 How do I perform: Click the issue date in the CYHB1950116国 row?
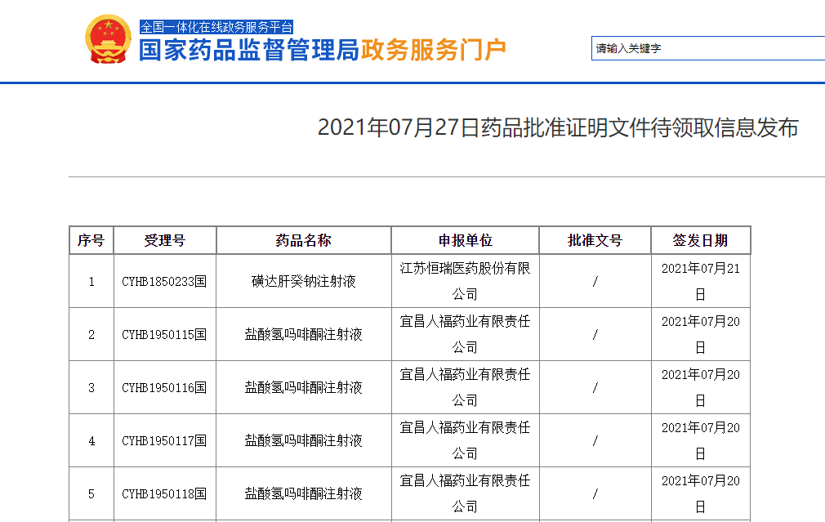tap(700, 388)
